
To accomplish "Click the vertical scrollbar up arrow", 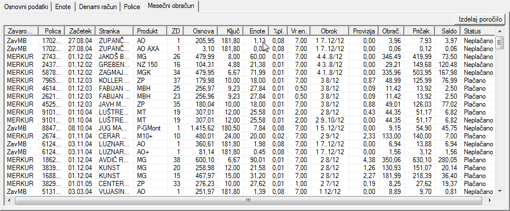I will 500,31.
